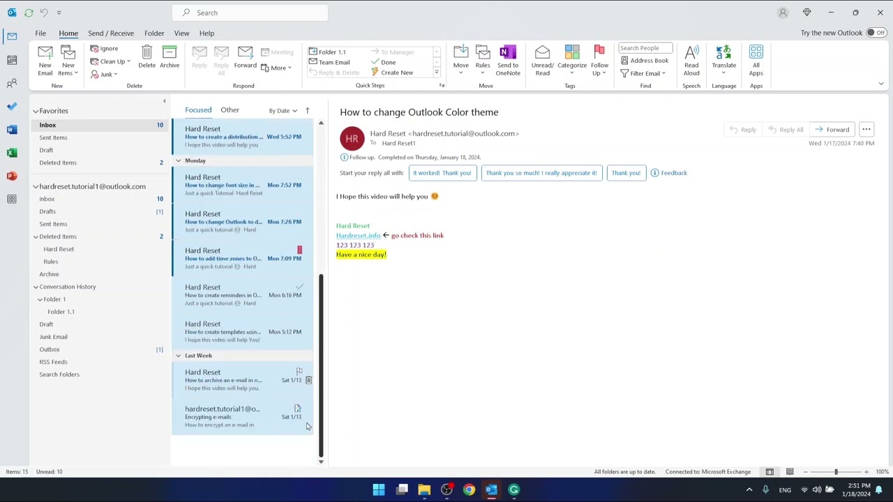
Task: Click the Unread/Read envelope icon
Action: [542, 53]
